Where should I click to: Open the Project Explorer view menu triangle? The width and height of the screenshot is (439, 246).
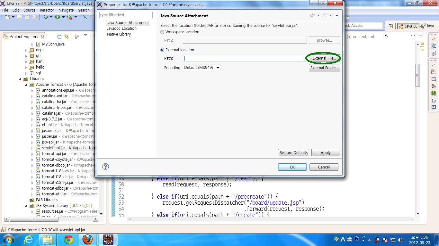point(86,35)
